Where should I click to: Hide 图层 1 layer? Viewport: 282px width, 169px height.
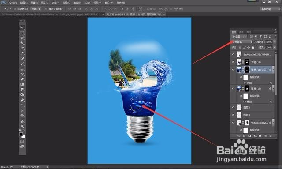click(234, 107)
